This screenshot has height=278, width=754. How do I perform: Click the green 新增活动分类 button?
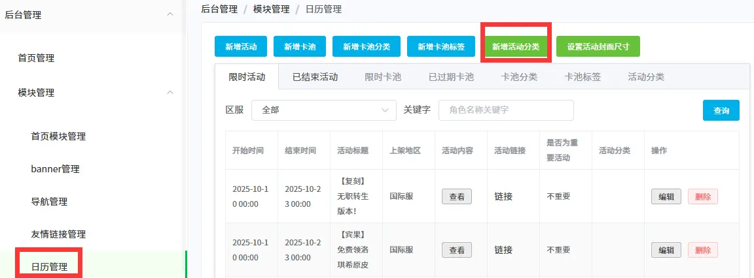pyautogui.click(x=516, y=46)
